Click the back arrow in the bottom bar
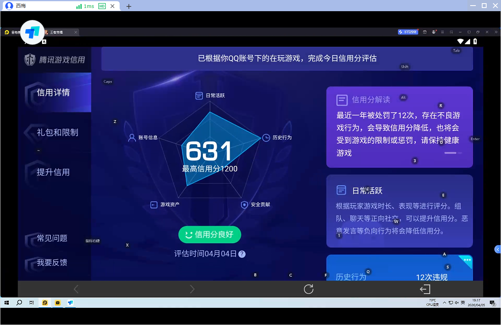 tap(76, 289)
